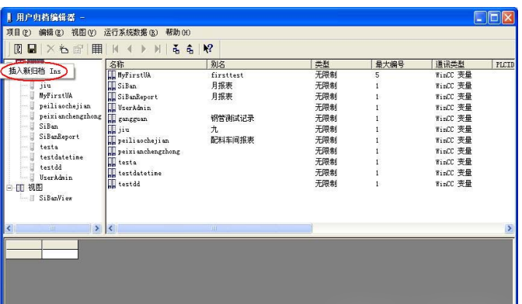This screenshot has width=522, height=304.
Task: Jump to first record toolbar arrow
Action: 116,49
